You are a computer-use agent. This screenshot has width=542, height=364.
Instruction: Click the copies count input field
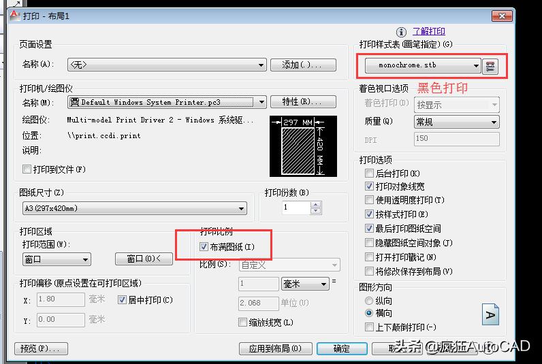click(x=296, y=208)
